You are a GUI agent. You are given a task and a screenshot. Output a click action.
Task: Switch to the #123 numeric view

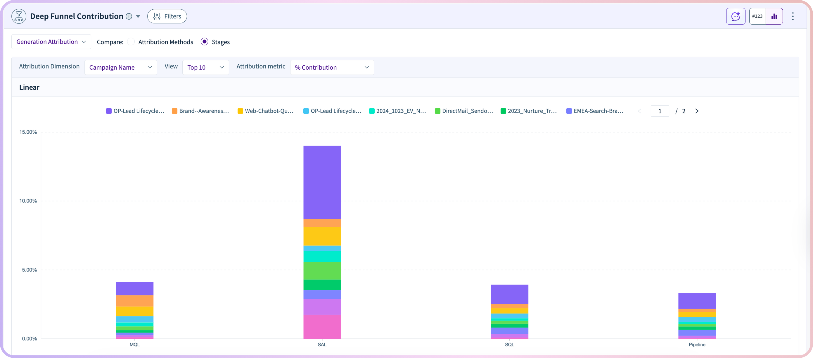(757, 16)
